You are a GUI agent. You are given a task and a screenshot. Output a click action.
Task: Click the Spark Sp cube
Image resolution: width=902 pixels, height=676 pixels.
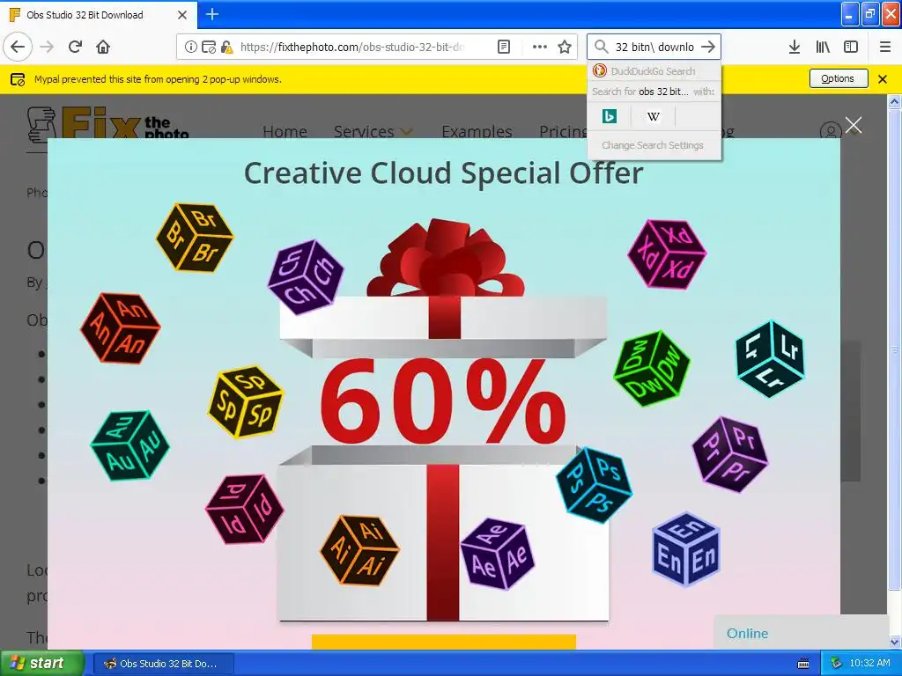[246, 400]
